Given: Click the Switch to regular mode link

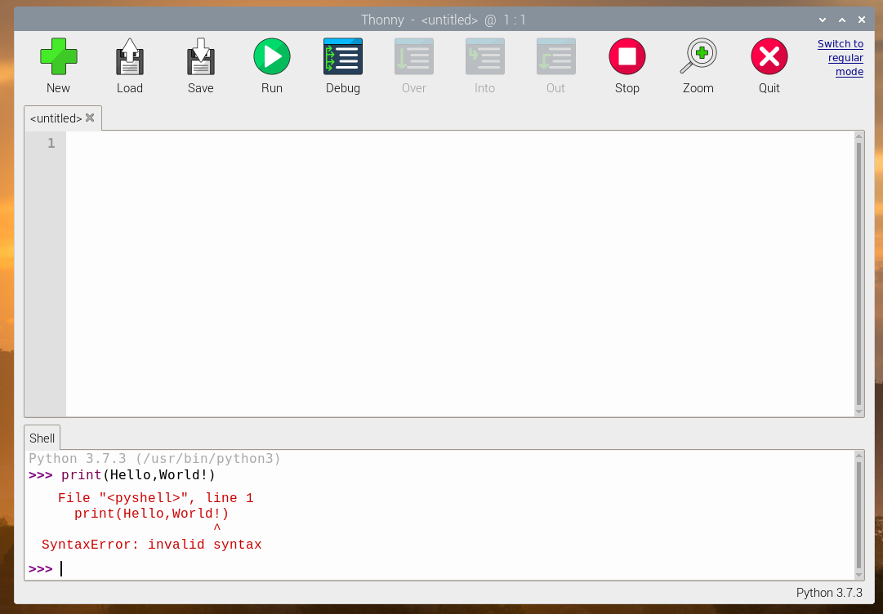Looking at the screenshot, I should (x=841, y=57).
